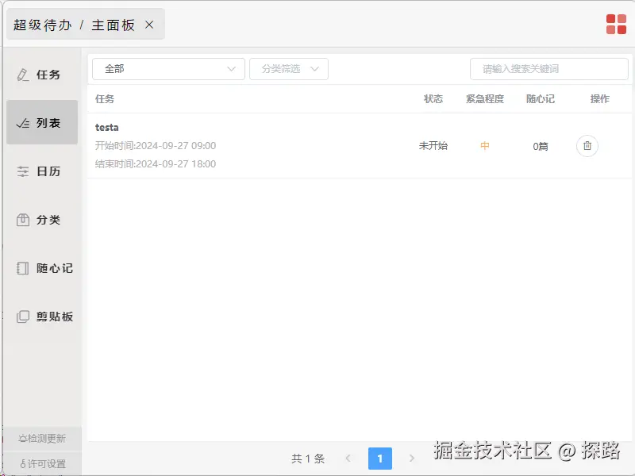Go to the 随心记 notes section
The image size is (635, 476).
(x=42, y=268)
